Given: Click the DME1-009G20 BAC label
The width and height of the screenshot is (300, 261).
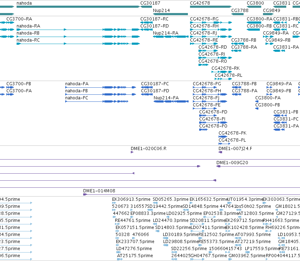Looking at the screenshot, I should click(232, 163).
